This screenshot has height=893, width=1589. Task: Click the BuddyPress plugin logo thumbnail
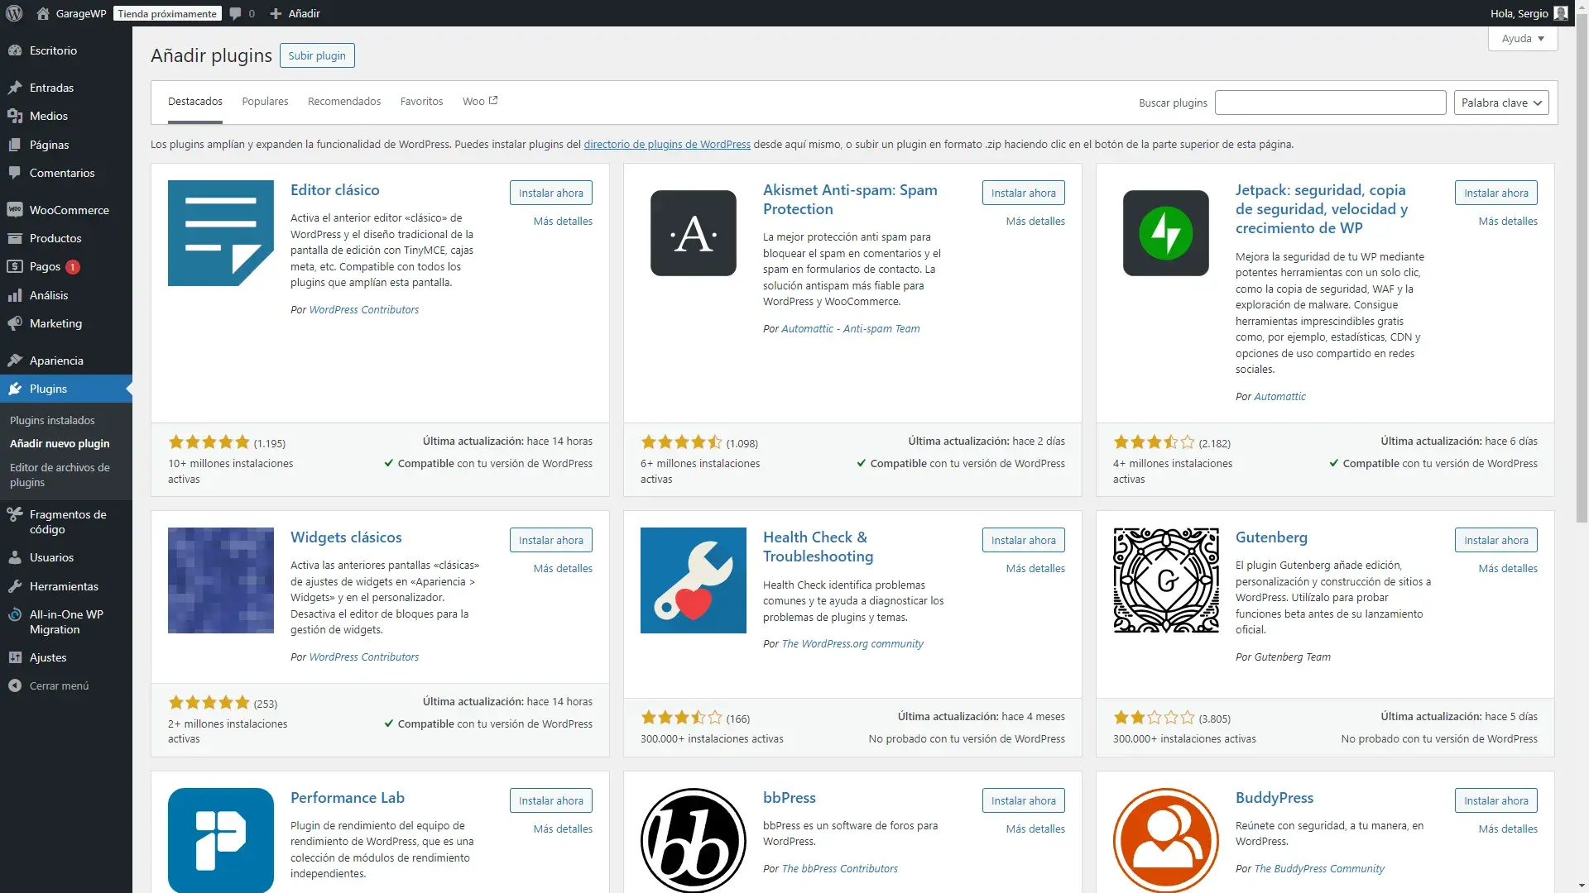(1166, 840)
